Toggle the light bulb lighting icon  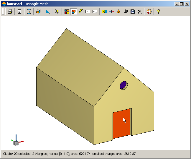[57, 12]
